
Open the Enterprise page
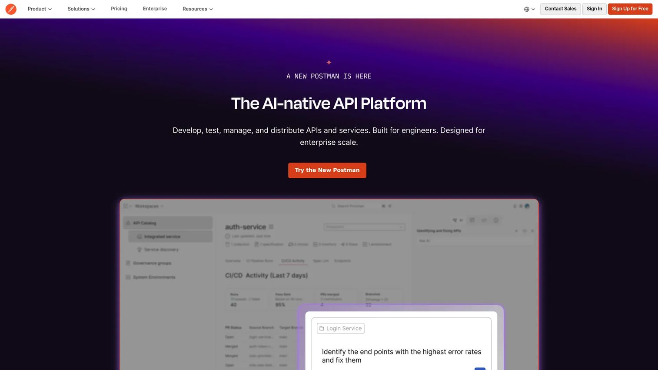(x=155, y=9)
